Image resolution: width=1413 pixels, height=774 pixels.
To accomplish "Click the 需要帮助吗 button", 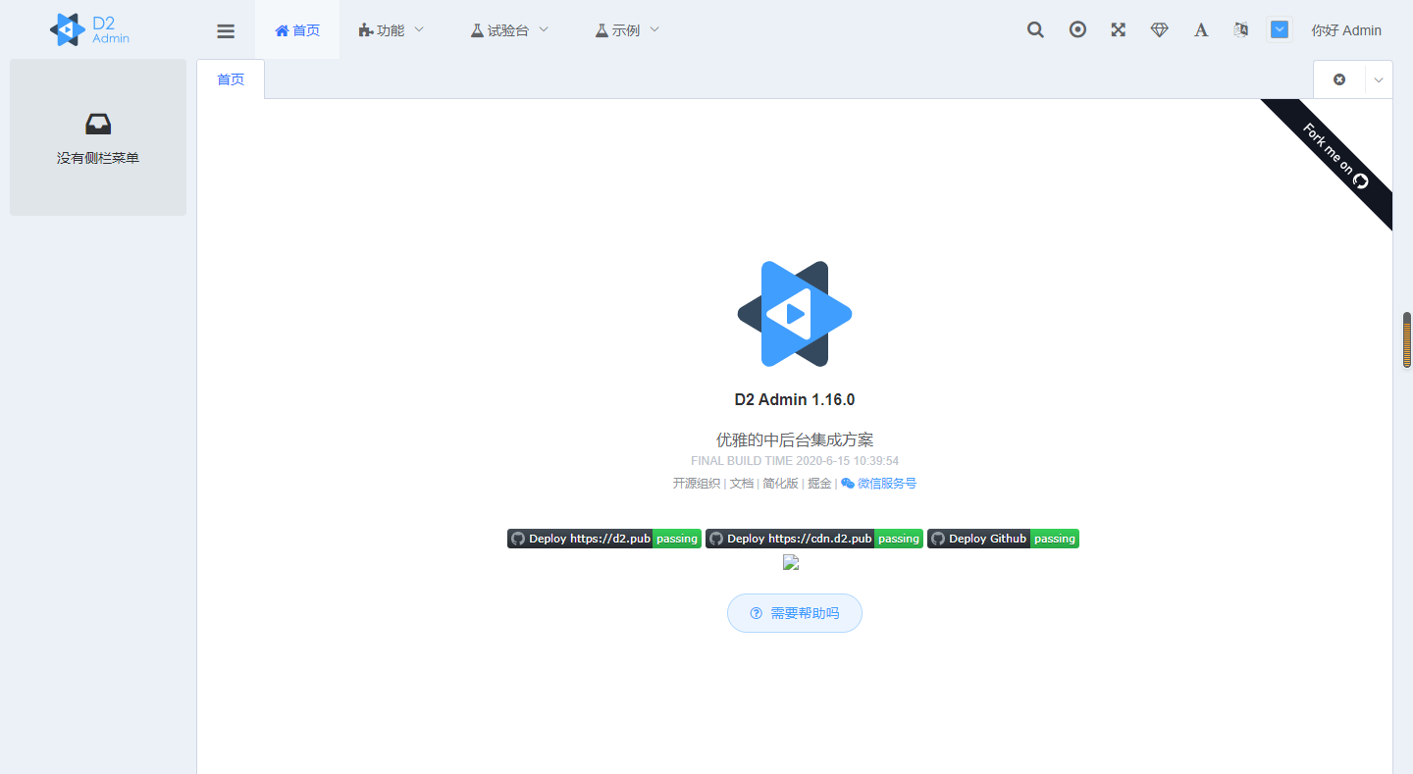I will pos(795,613).
